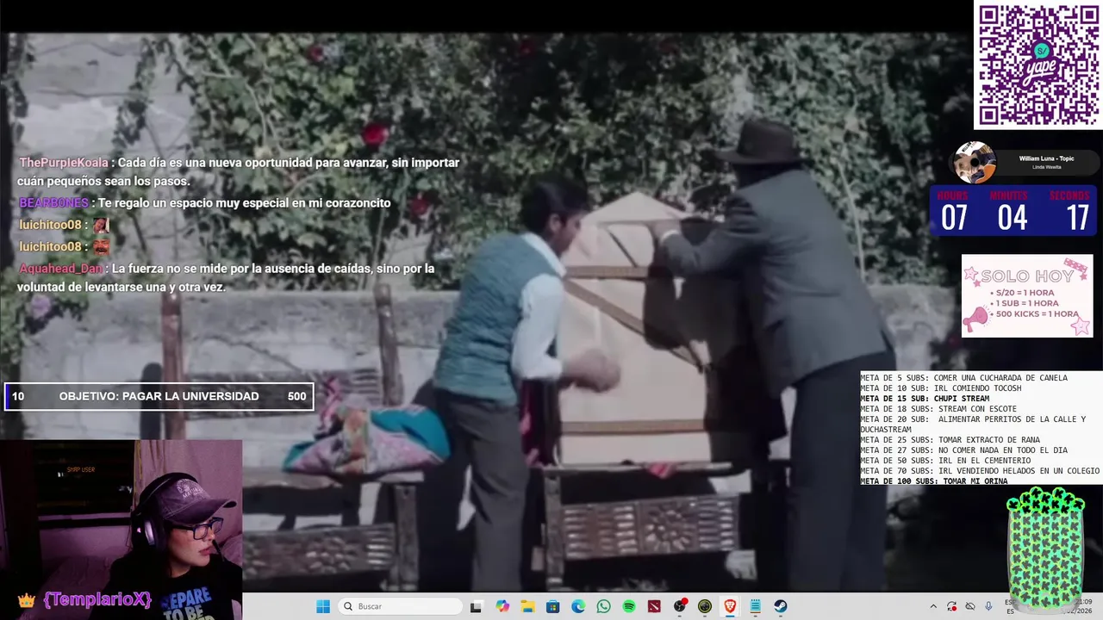Click the sync status tray icon

[x=951, y=606]
